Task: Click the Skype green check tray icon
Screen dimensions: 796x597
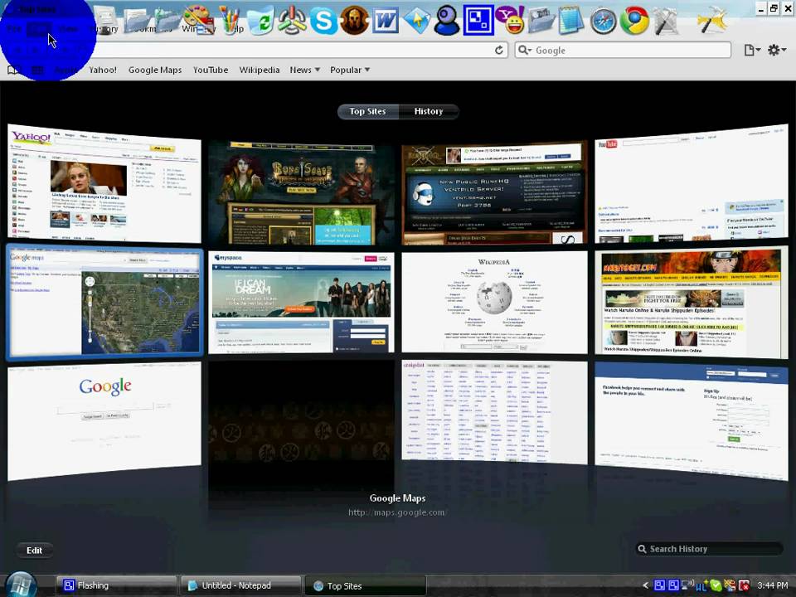Action: 716,585
